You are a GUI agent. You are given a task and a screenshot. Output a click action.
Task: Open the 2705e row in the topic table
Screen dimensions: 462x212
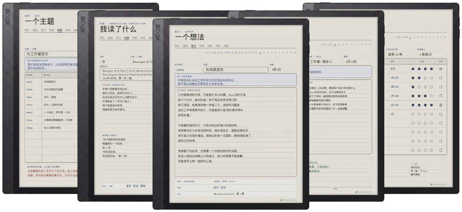coord(51,120)
